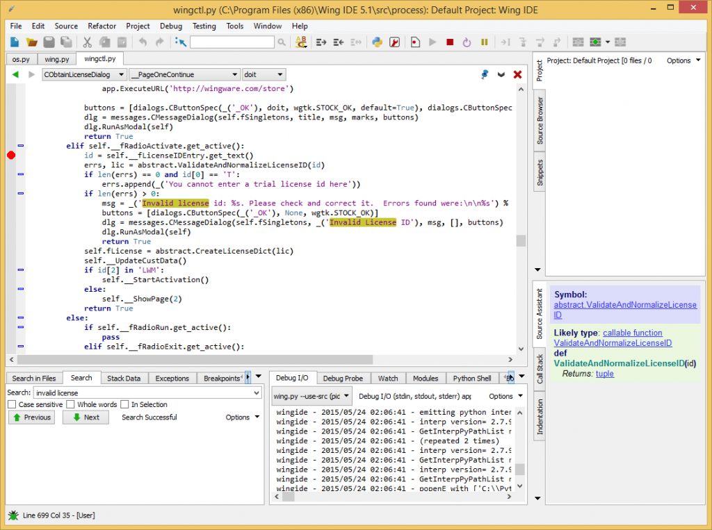Click the Next search button

[x=86, y=417]
